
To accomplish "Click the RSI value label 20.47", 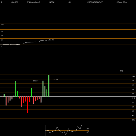I will (x=51, y=40).
